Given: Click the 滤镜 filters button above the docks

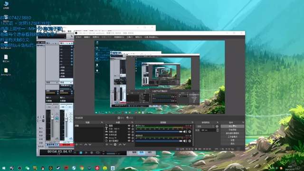Looking at the screenshot, I should coord(130,118).
